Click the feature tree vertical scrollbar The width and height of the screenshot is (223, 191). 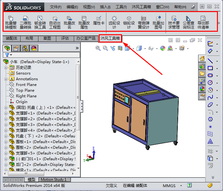pos(78,121)
